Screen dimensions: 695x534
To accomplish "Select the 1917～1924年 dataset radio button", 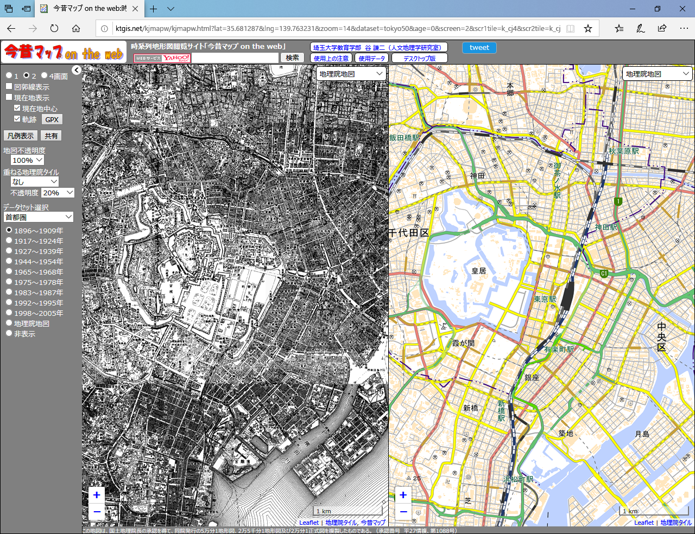I will (x=9, y=240).
